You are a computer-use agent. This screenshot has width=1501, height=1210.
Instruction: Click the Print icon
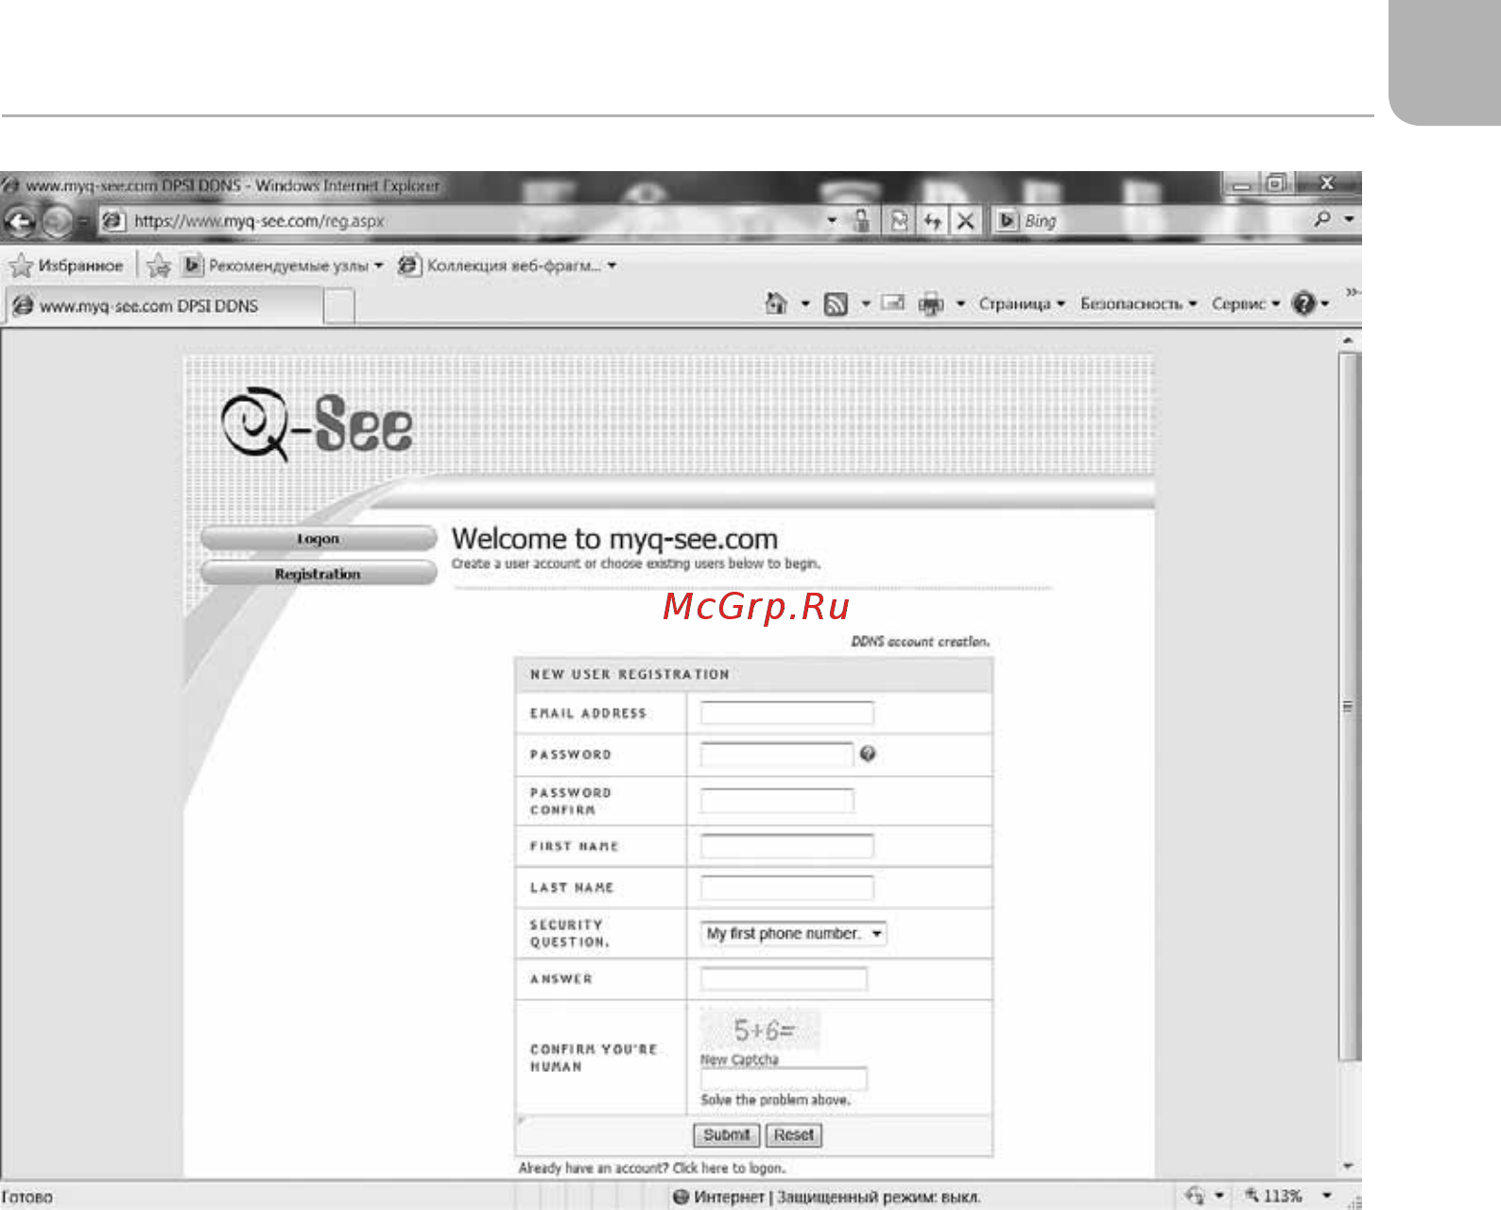coord(931,303)
